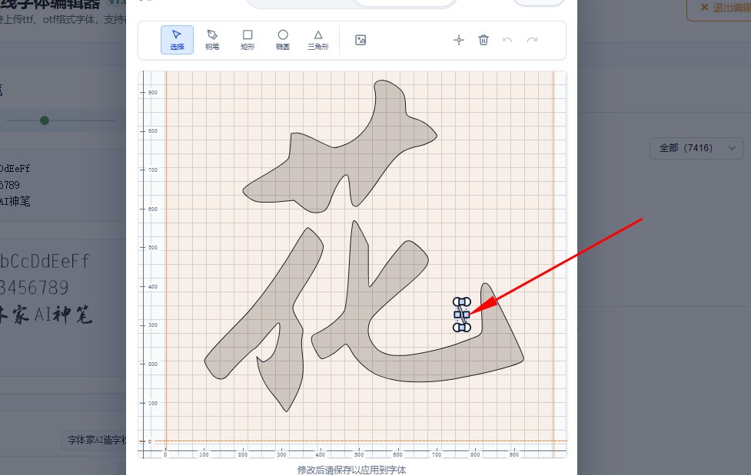Click the 修改后请保存以应用到字体 hint text
This screenshot has width=751, height=475.
(351, 470)
